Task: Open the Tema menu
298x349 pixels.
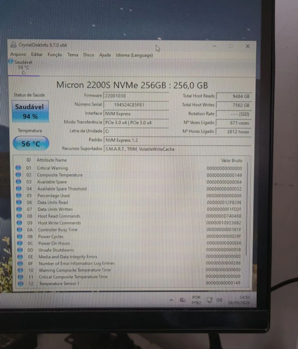Action: coord(73,55)
